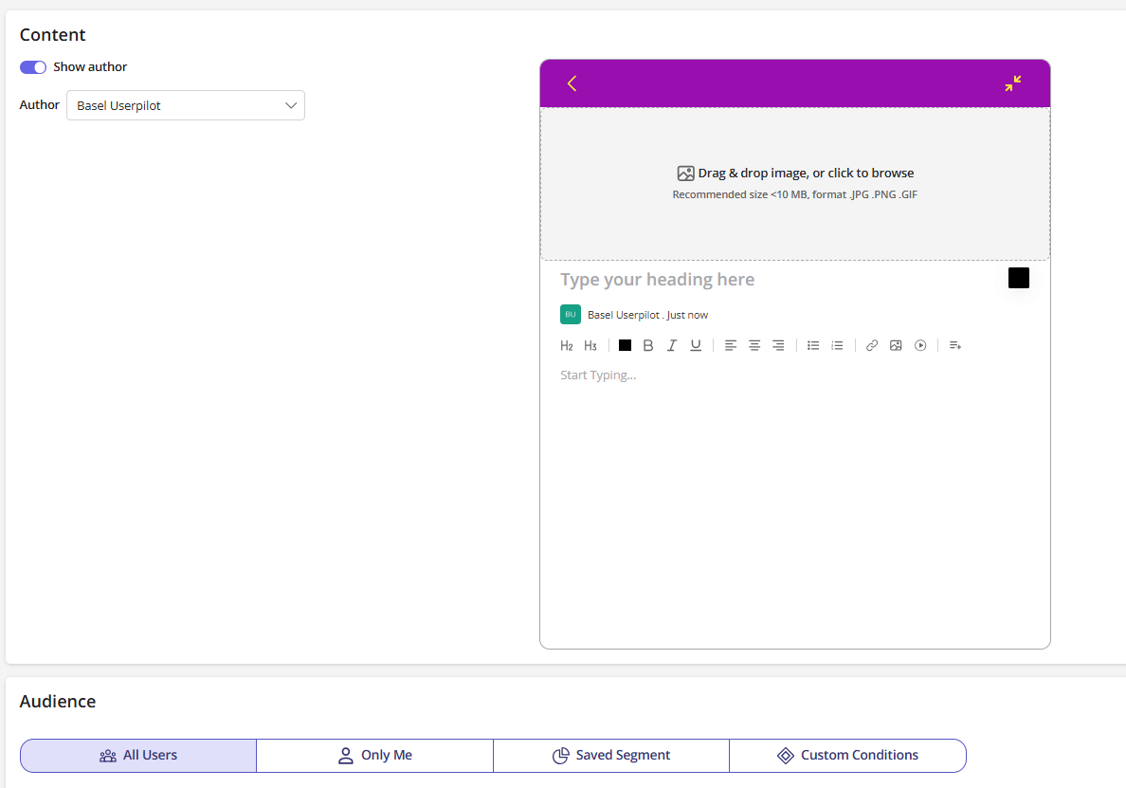
Task: Click the black heading color swatch
Action: pos(1018,278)
